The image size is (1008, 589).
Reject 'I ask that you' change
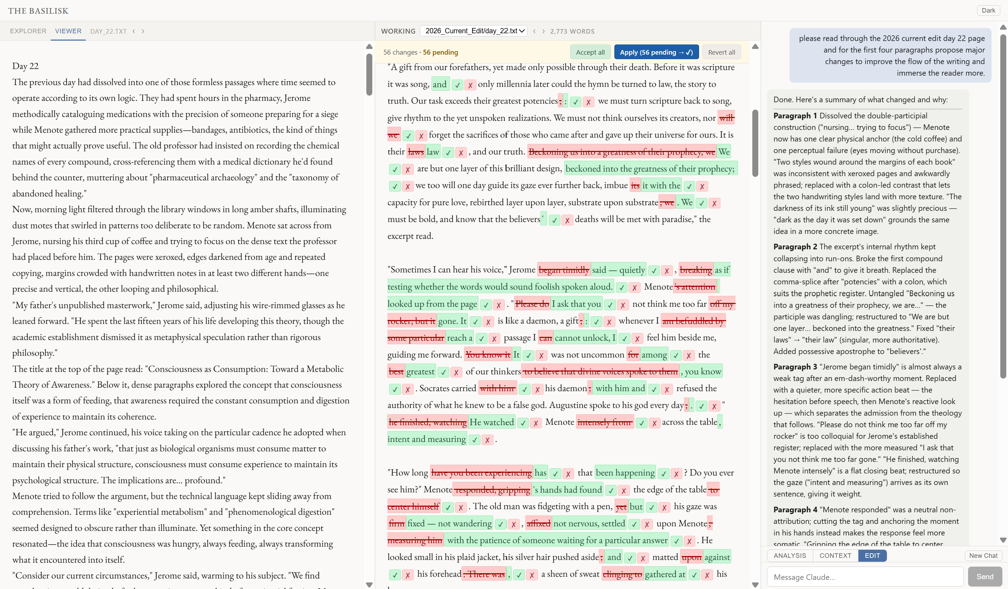pyautogui.click(x=622, y=305)
